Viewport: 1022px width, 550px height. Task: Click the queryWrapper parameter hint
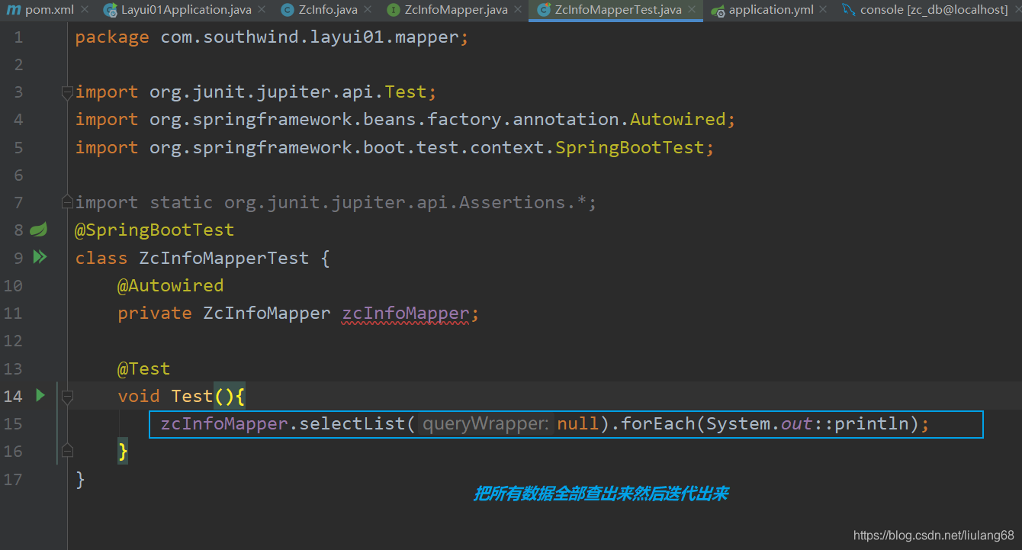coord(486,423)
